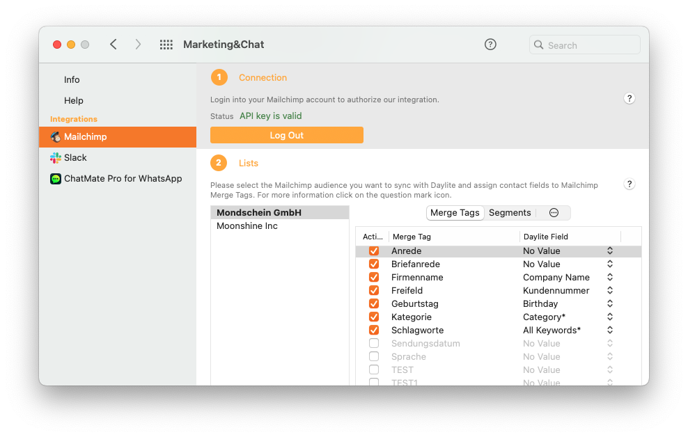Click the magnifier icon in Search field
This screenshot has width=688, height=437.
pyautogui.click(x=538, y=45)
